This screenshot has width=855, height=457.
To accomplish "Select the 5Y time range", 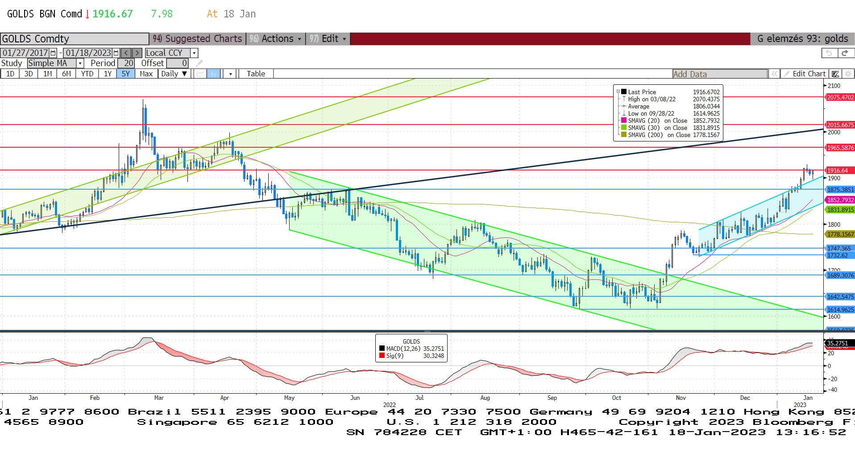I will pos(126,74).
